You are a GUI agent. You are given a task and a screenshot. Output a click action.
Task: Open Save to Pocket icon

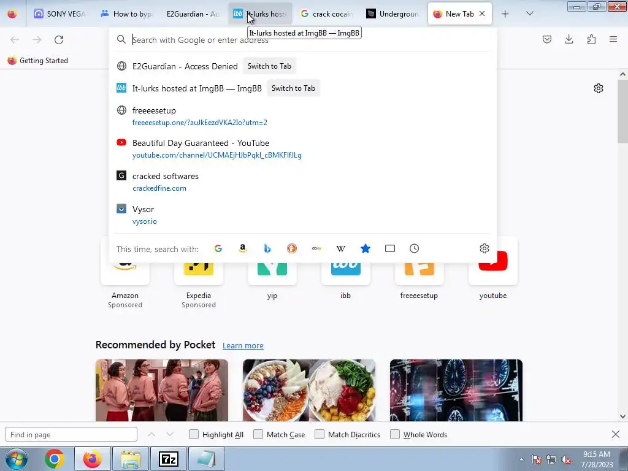(546, 39)
